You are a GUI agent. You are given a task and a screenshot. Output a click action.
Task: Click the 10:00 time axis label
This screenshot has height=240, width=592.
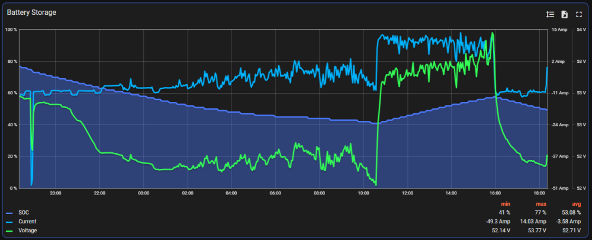click(x=363, y=193)
